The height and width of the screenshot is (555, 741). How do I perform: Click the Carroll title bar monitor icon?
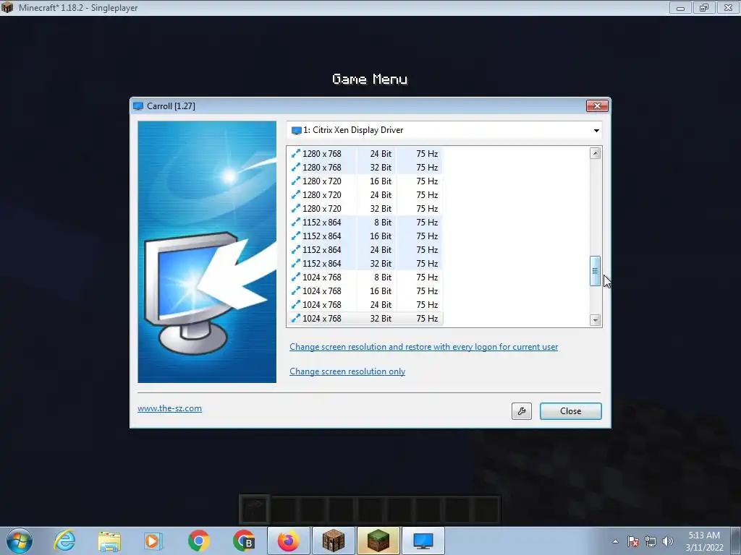click(x=138, y=106)
